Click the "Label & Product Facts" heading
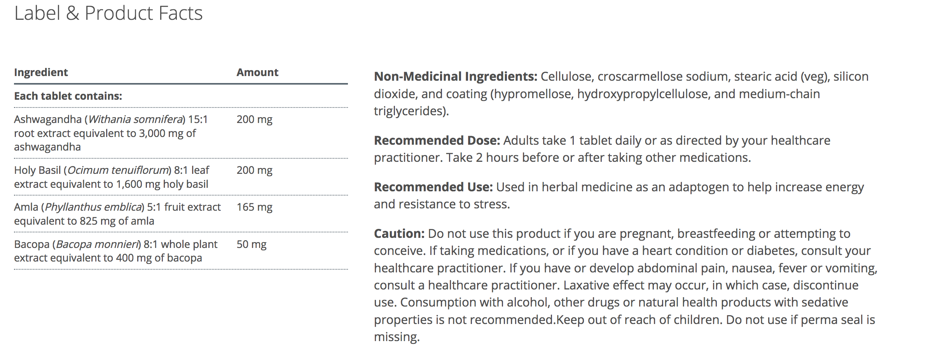This screenshot has width=926, height=350. [x=108, y=13]
